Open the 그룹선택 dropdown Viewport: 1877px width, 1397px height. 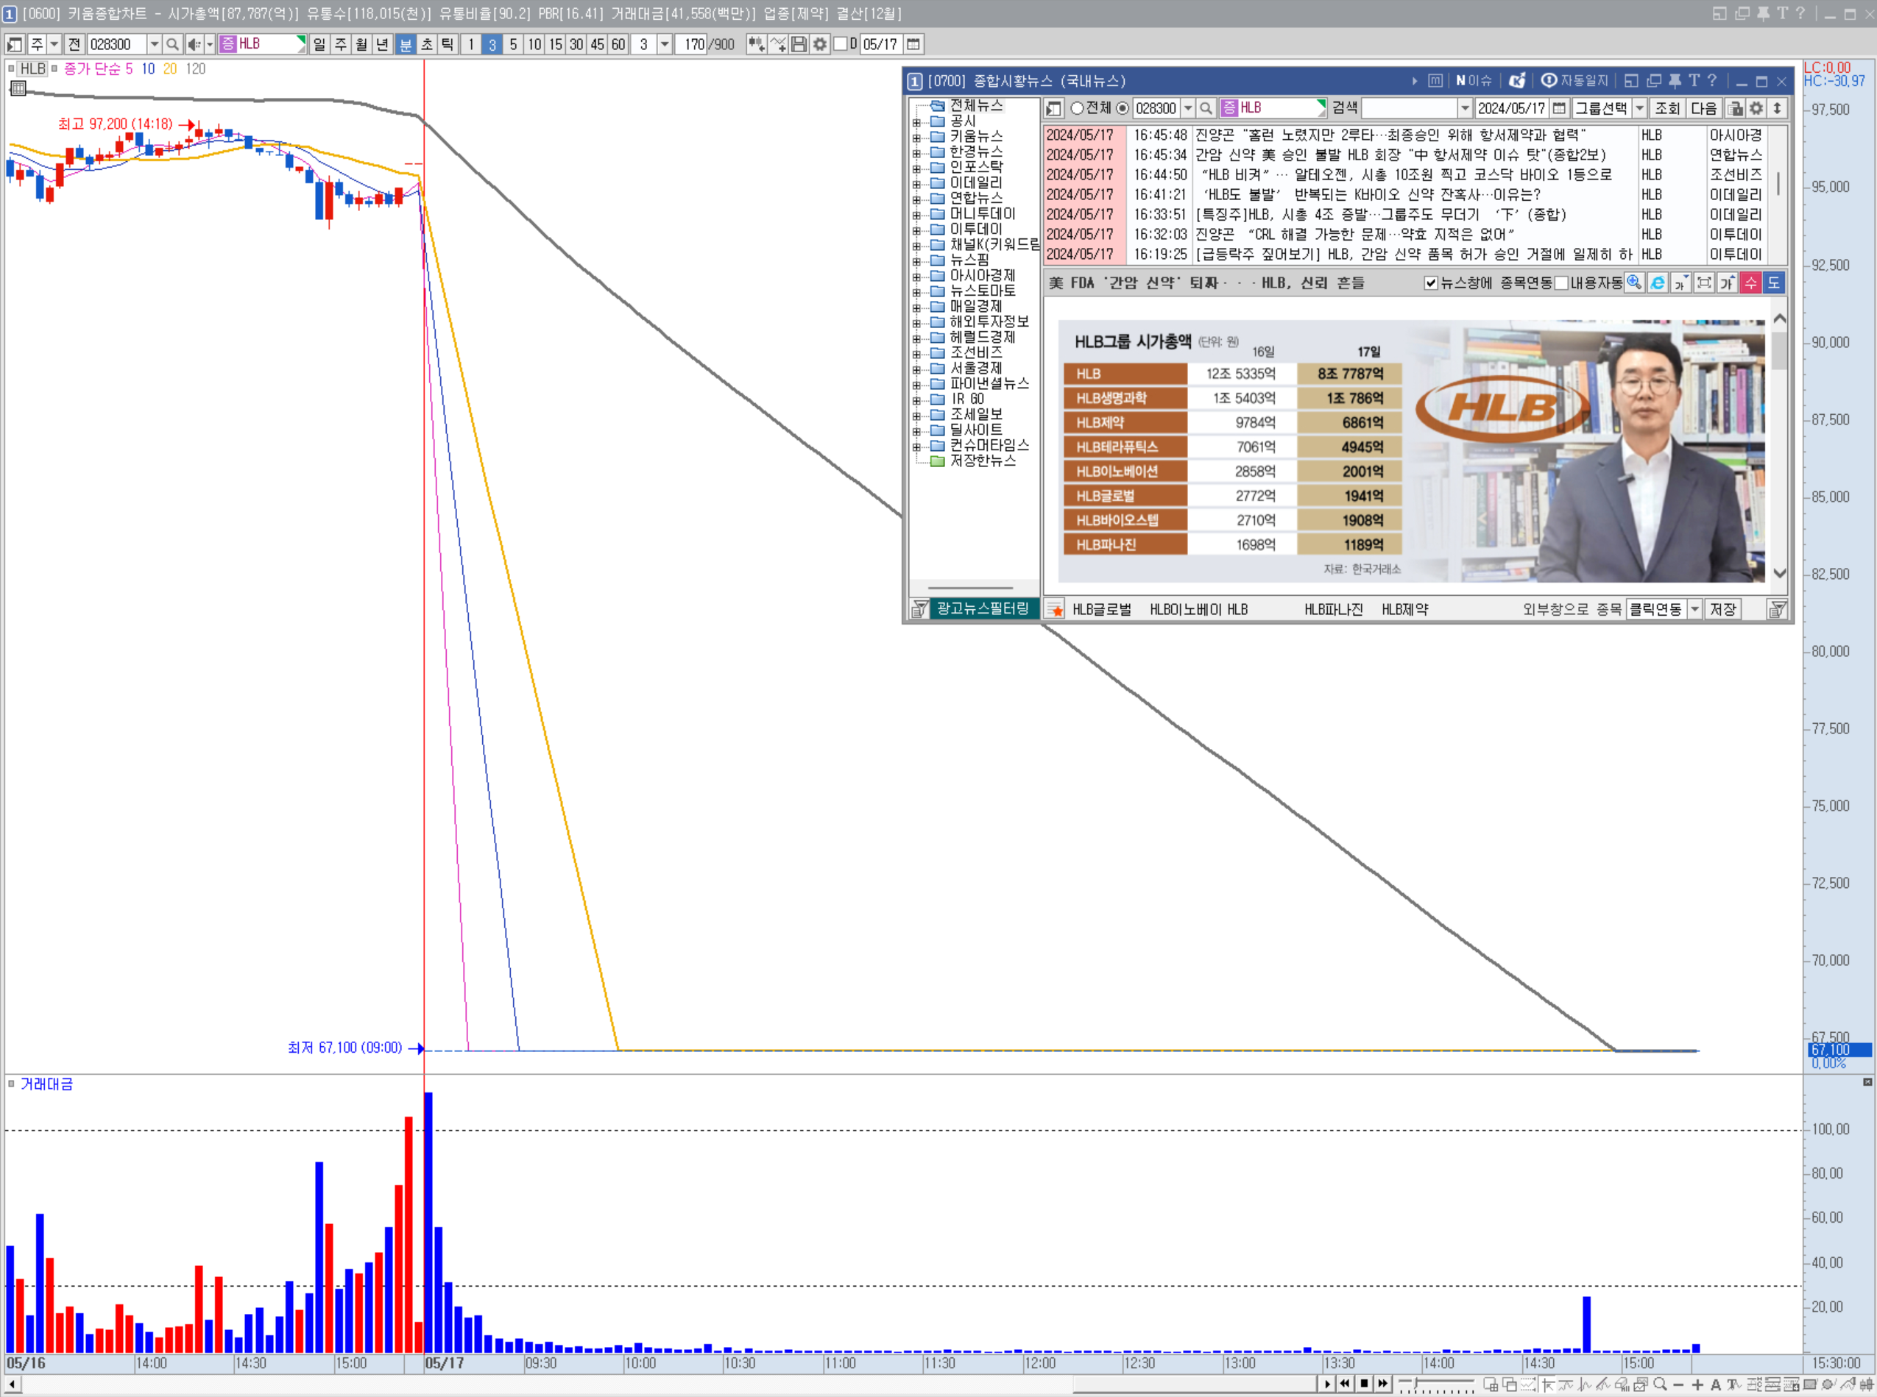[x=1639, y=108]
